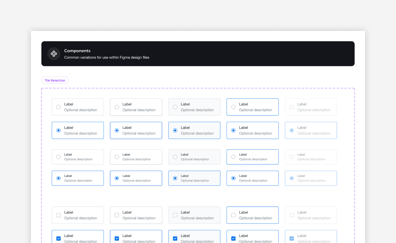Check the unchecked checkbox in the gray-filled tile
The image size is (396, 243).
pyautogui.click(x=175, y=215)
